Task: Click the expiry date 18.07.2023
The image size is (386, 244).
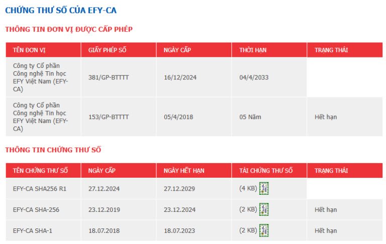Action: [x=179, y=231]
